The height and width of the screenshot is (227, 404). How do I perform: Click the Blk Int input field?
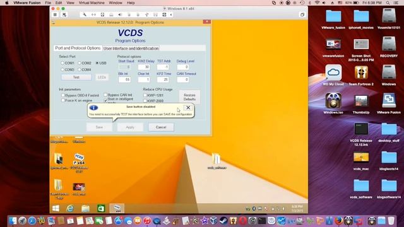pos(124,79)
